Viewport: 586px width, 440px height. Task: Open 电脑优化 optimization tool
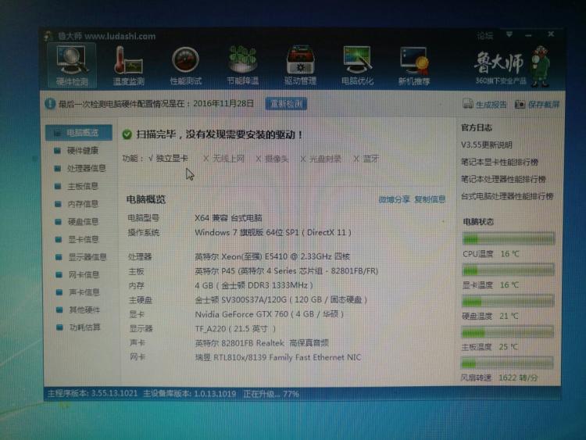click(357, 66)
